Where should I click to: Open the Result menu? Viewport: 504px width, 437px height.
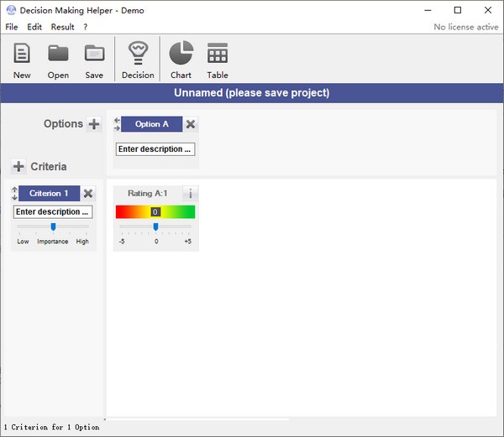(x=62, y=27)
